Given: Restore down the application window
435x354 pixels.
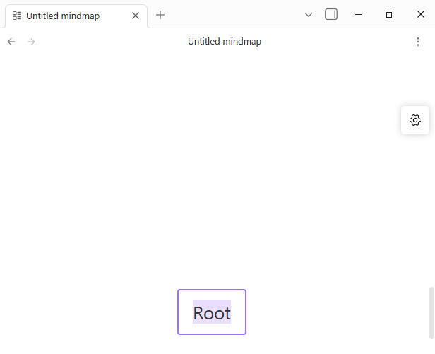Looking at the screenshot, I should tap(390, 14).
